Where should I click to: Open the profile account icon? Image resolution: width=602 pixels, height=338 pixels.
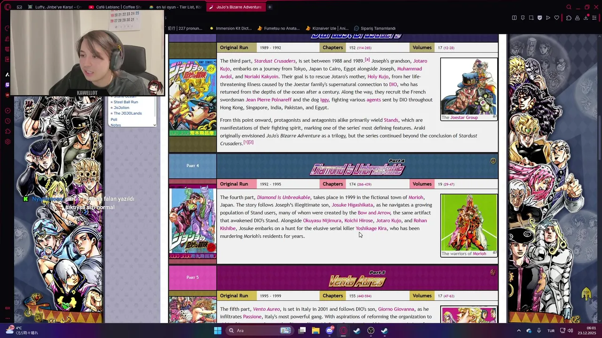coord(577,18)
